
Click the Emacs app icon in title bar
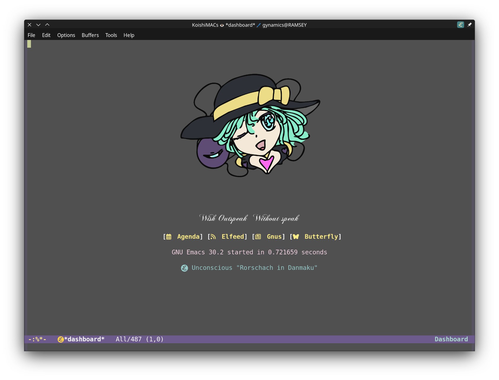pyautogui.click(x=460, y=25)
